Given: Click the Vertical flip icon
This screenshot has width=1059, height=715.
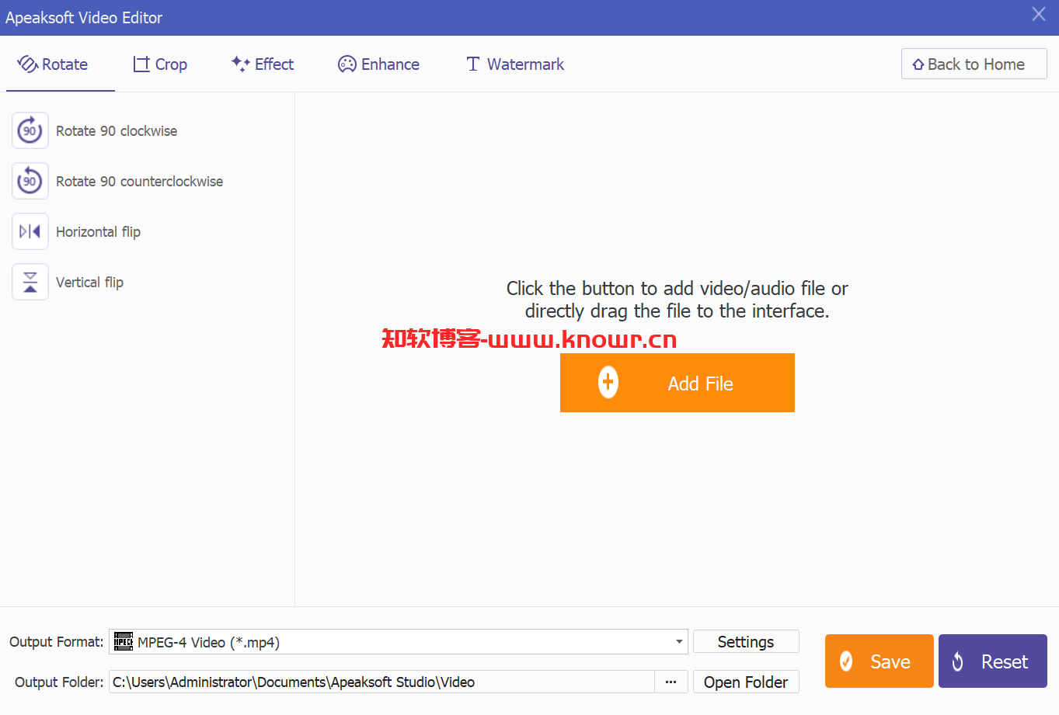Looking at the screenshot, I should [30, 282].
